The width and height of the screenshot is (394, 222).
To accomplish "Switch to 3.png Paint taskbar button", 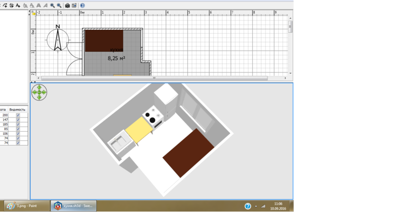I will coord(27,206).
